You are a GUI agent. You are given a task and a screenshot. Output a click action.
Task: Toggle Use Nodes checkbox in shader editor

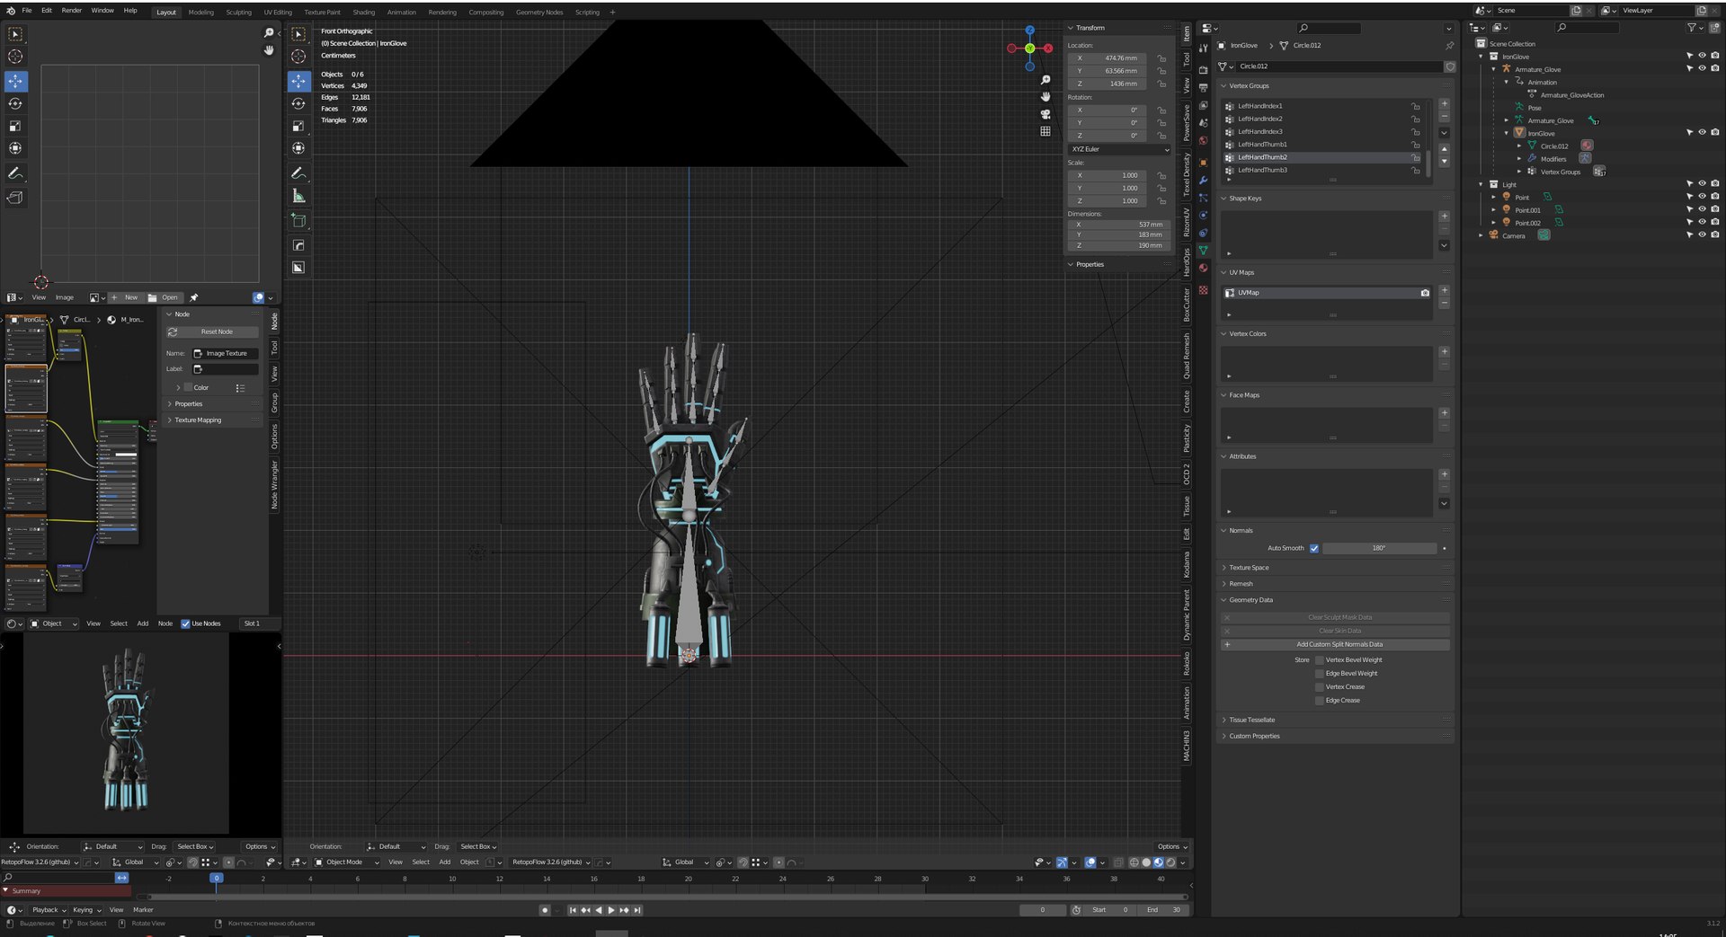[x=185, y=623]
